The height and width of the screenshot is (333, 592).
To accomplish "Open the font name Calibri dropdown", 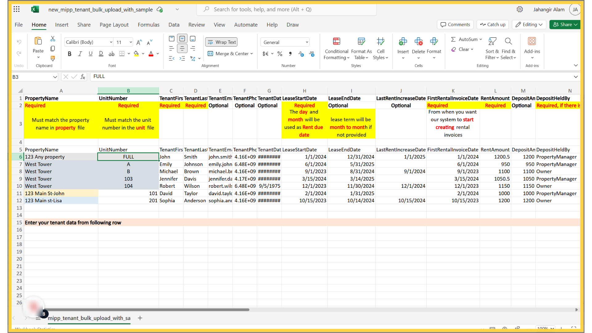I will click(x=111, y=42).
